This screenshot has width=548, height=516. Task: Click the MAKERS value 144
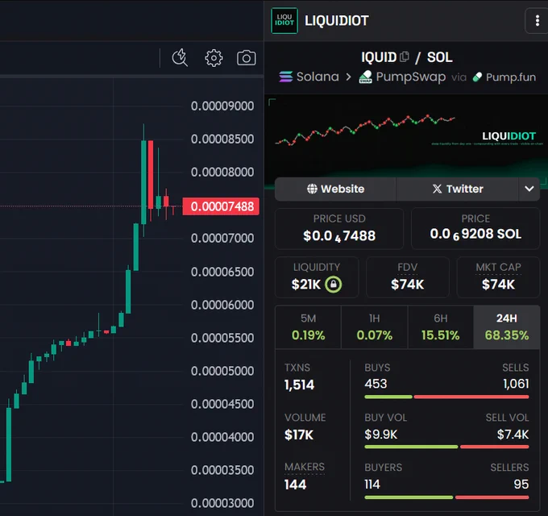[x=295, y=485]
